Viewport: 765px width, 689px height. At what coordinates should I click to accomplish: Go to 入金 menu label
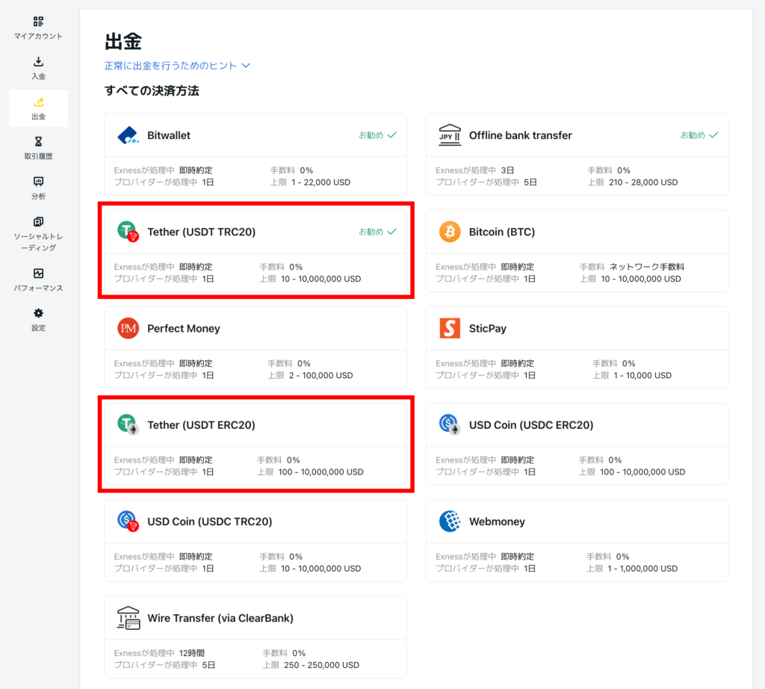pos(39,76)
